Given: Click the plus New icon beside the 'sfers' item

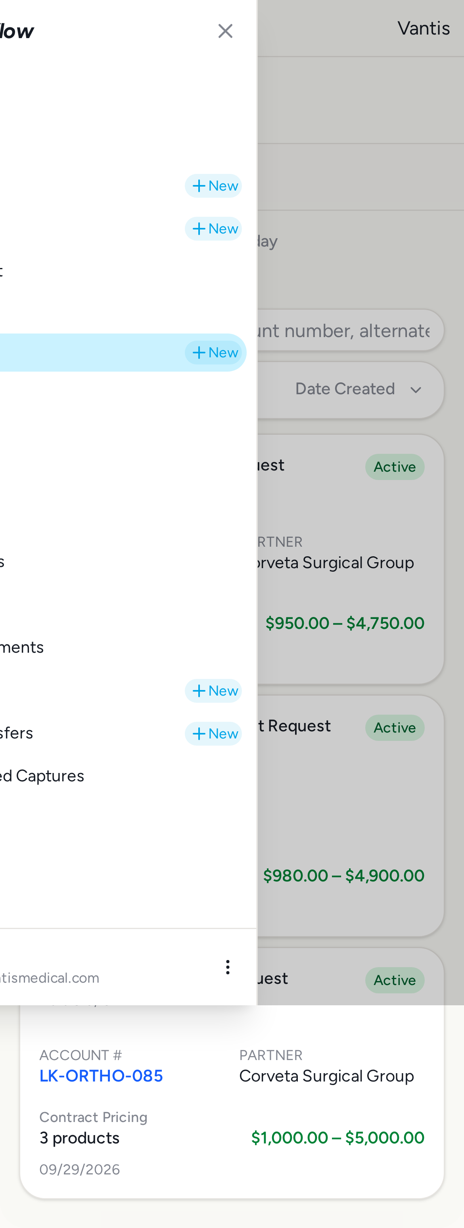Looking at the screenshot, I should (213, 734).
